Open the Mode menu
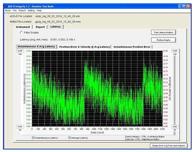This screenshot has height=152, width=195. coord(8,11)
